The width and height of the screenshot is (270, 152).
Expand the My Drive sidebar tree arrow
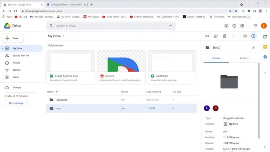(3, 49)
